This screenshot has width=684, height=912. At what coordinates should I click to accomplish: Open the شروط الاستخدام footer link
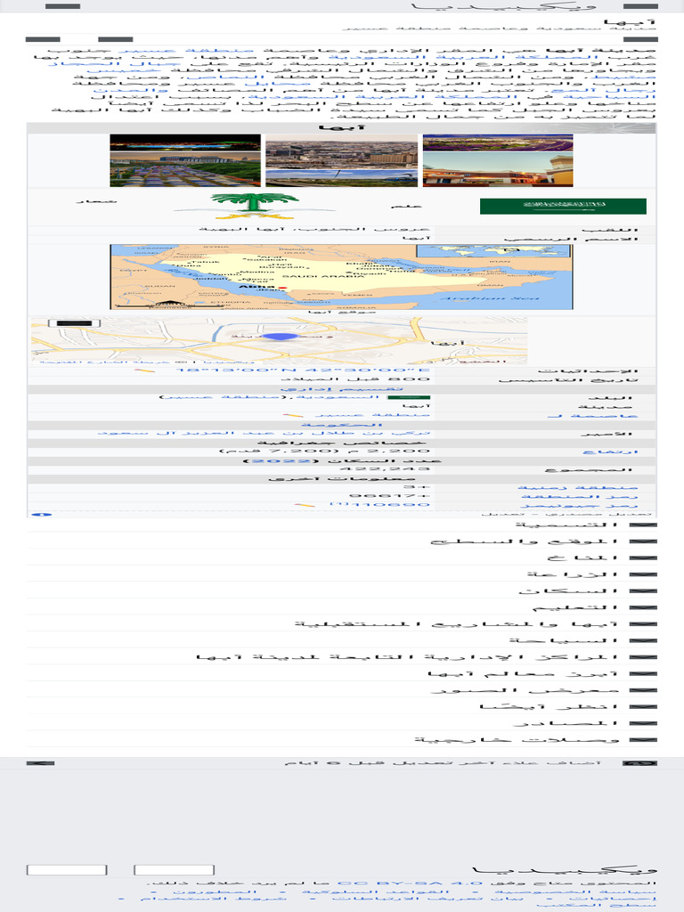214,899
